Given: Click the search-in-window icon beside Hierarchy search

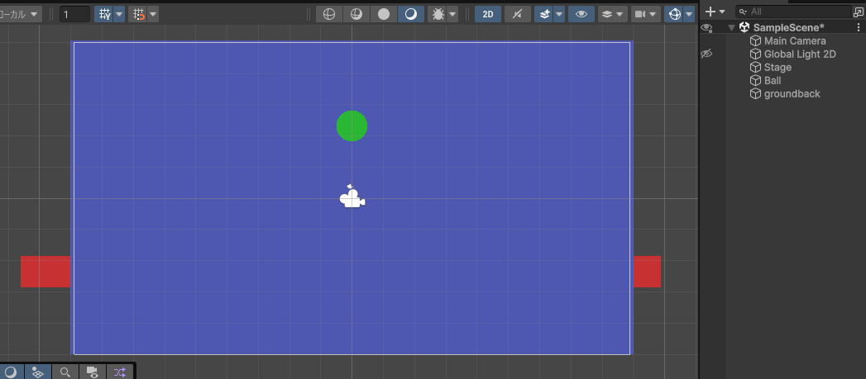Looking at the screenshot, I should tap(859, 12).
